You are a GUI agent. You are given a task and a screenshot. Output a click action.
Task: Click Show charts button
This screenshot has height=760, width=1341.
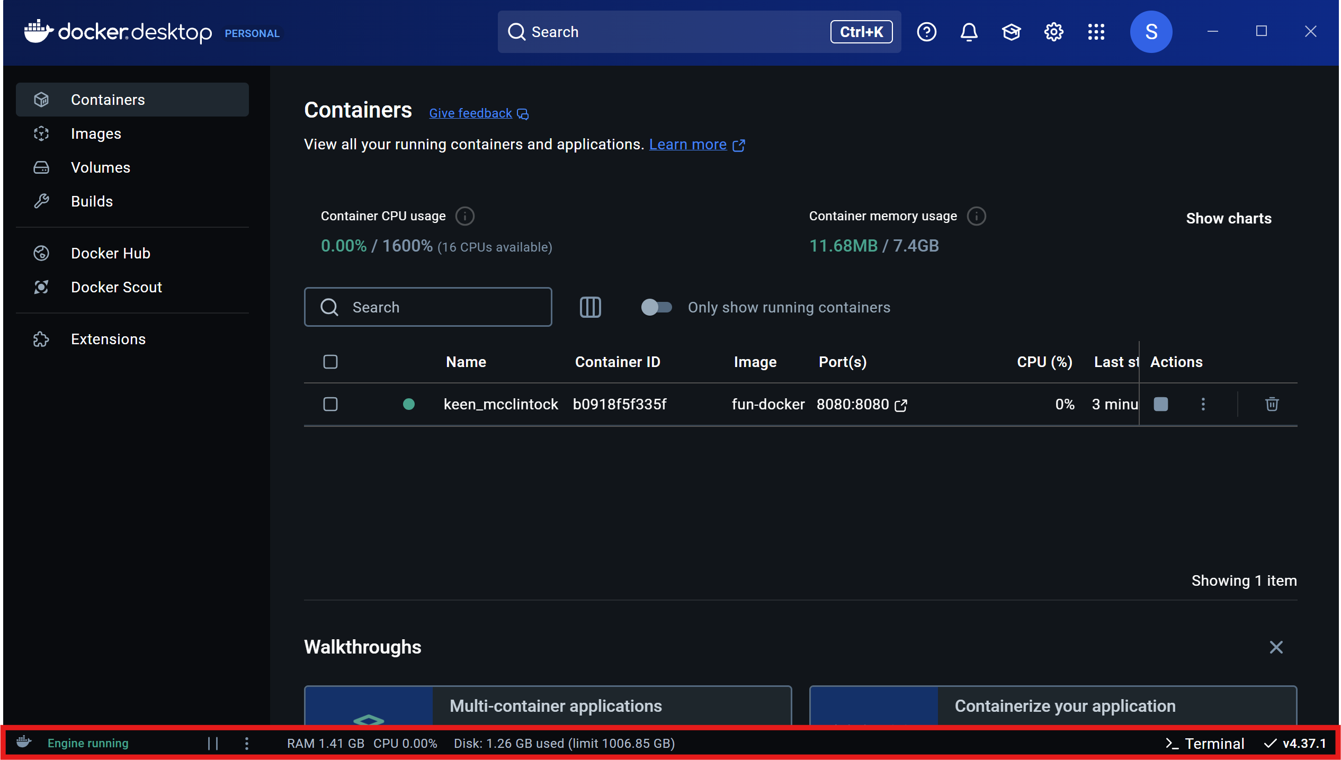pos(1228,218)
